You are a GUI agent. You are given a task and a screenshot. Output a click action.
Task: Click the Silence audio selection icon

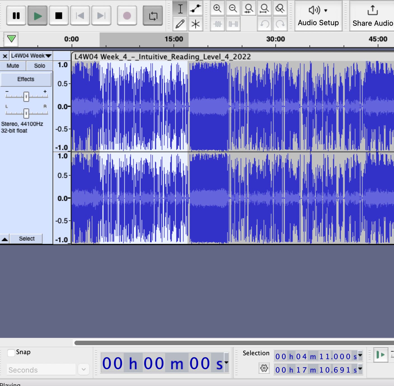(233, 24)
